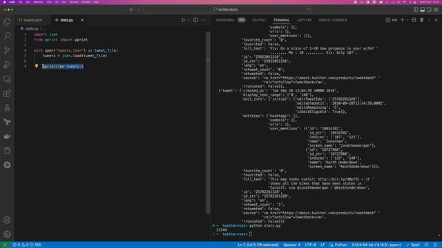Viewport: 442px width, 248px height.
Task: Split the editor to the right
Action: pyautogui.click(x=195, y=20)
